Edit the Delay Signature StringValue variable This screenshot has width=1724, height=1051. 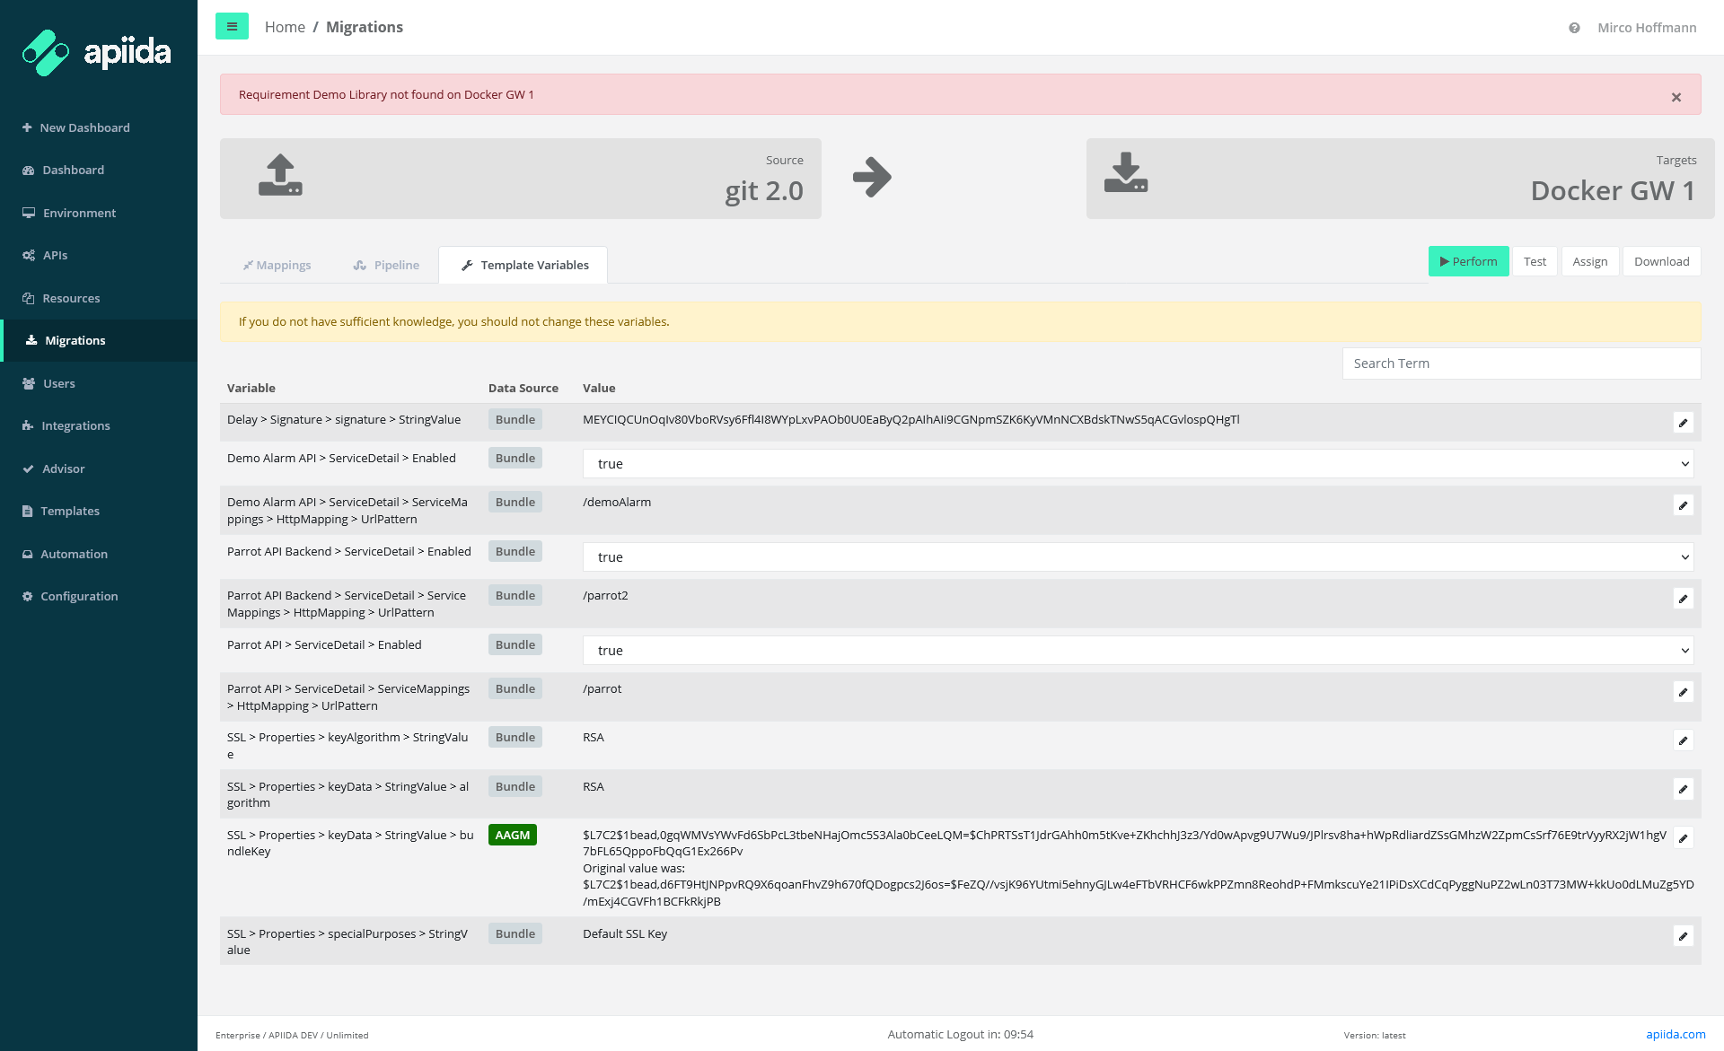1683,423
